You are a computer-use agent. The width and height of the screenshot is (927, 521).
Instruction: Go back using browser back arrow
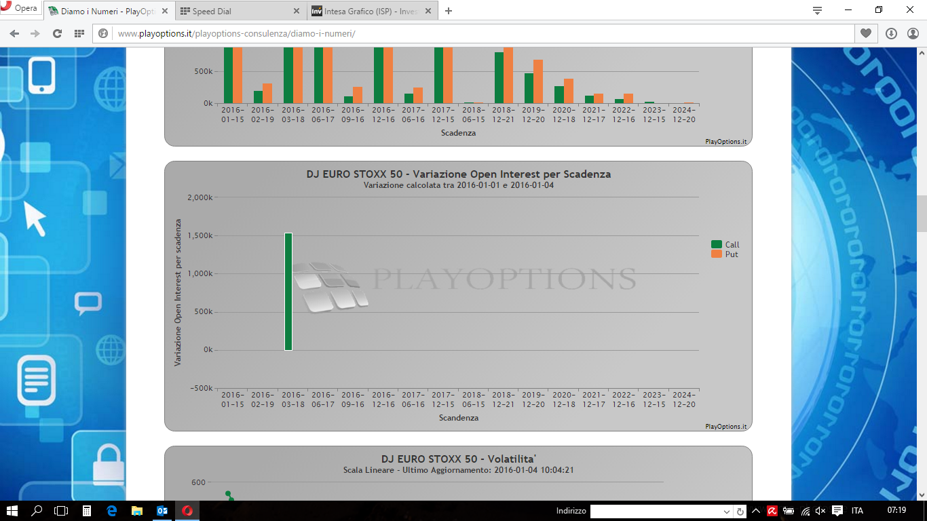tap(14, 33)
